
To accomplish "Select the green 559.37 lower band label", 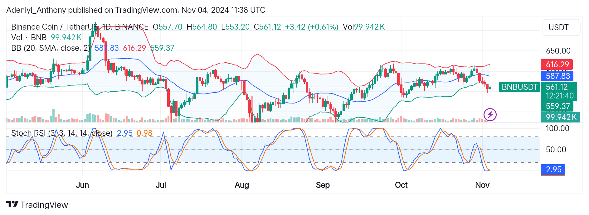I will [557, 106].
